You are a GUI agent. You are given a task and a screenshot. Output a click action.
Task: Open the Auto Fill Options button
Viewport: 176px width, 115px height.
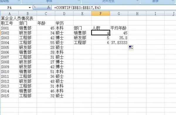pos(131,47)
